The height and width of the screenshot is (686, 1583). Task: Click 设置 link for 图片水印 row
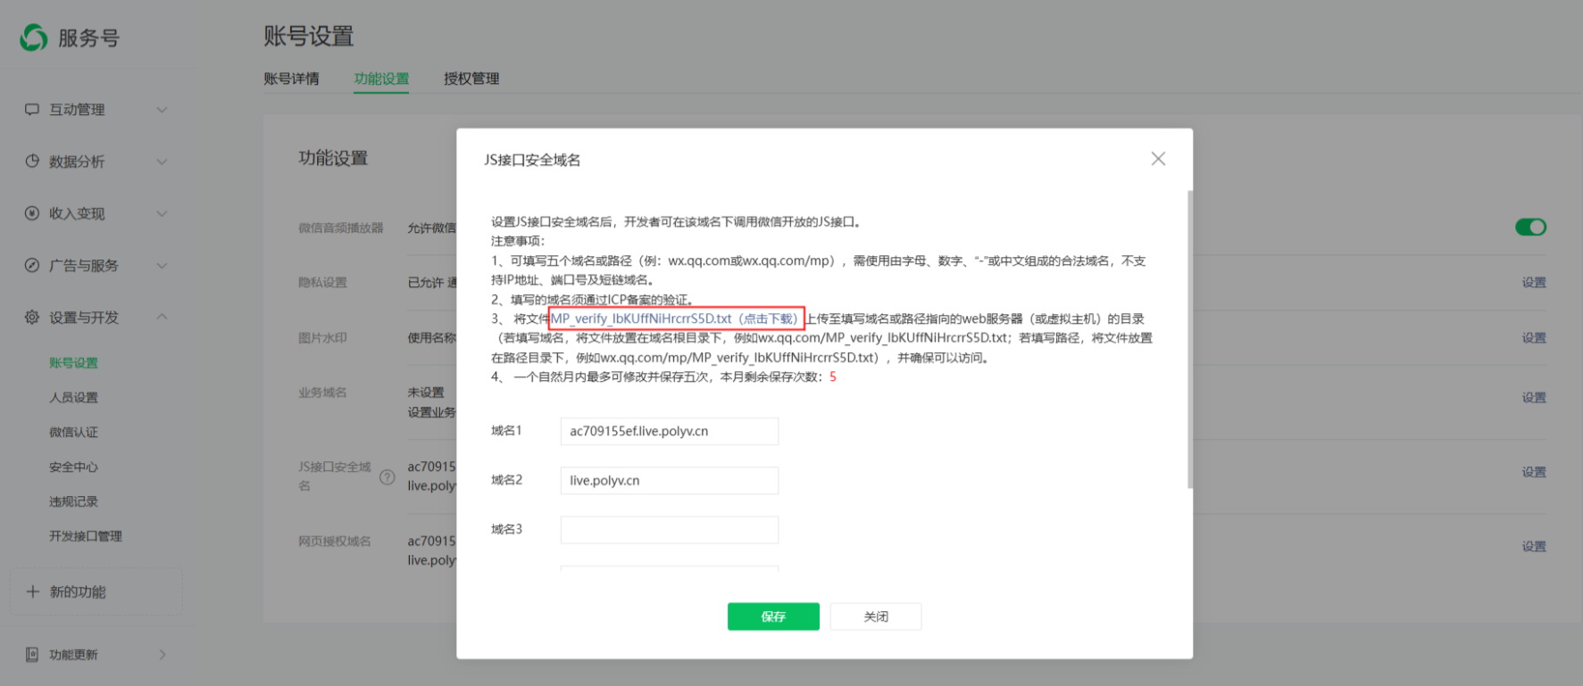pyautogui.click(x=1534, y=338)
